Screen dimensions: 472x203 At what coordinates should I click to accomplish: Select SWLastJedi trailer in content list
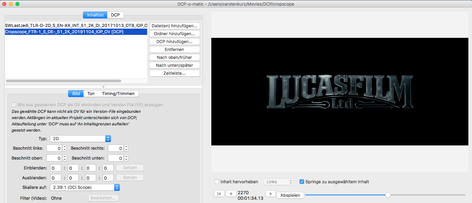76,25
